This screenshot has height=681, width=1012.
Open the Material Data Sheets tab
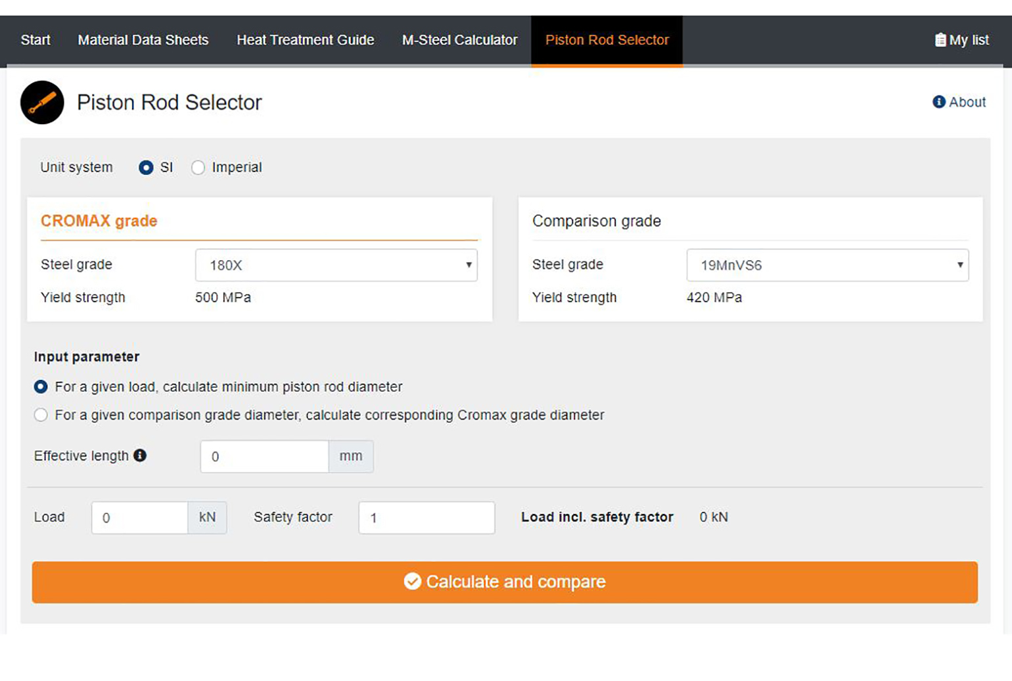pos(143,40)
